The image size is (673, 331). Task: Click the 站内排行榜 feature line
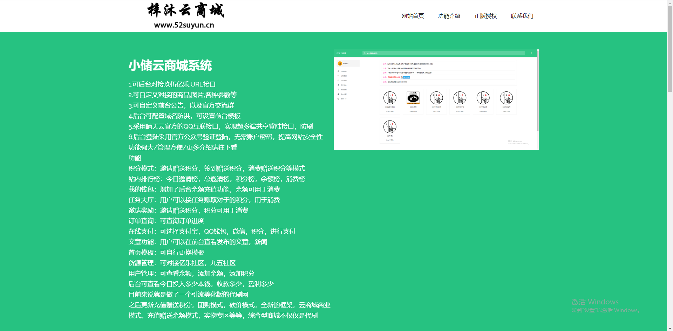click(217, 179)
